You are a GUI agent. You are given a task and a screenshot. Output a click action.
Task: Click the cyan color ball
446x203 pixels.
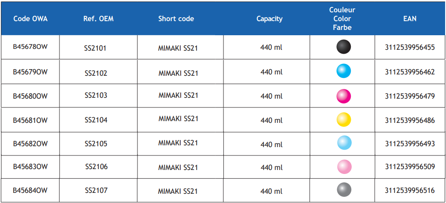click(344, 71)
